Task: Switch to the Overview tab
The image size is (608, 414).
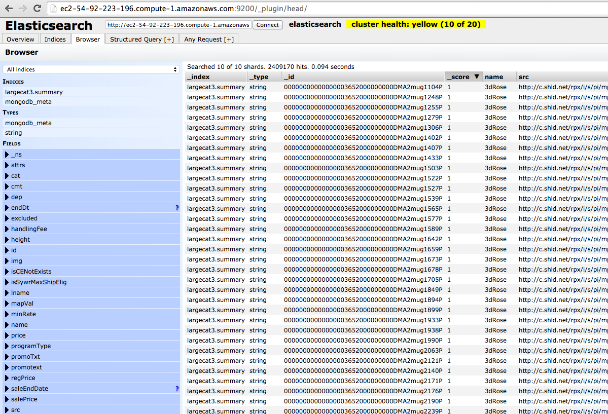Action: (x=20, y=39)
